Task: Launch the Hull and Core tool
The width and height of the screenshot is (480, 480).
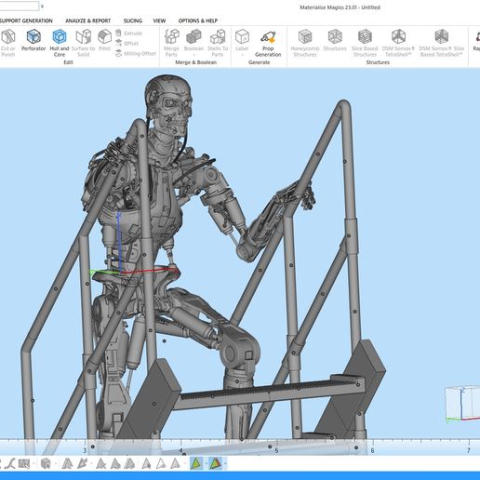Action: pos(60,43)
